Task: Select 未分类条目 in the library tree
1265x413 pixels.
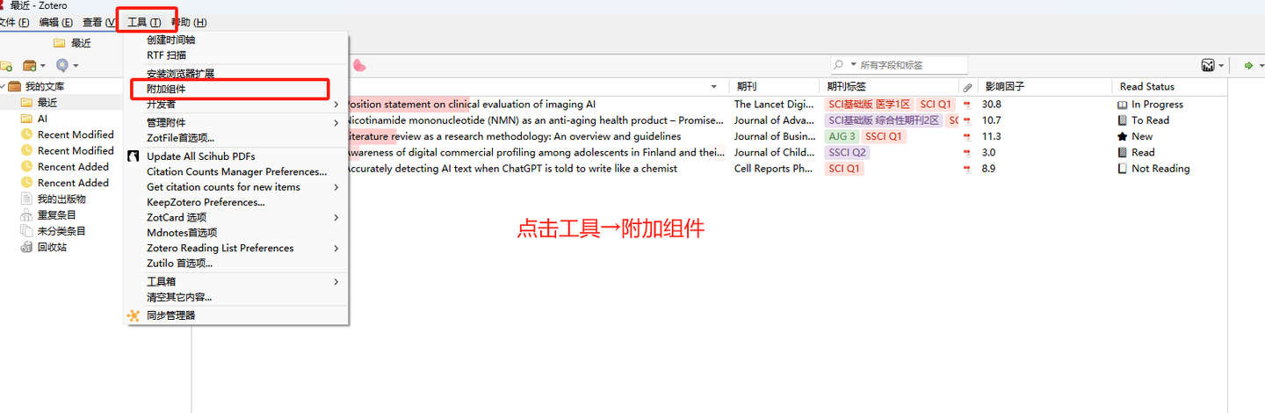Action: (61, 231)
